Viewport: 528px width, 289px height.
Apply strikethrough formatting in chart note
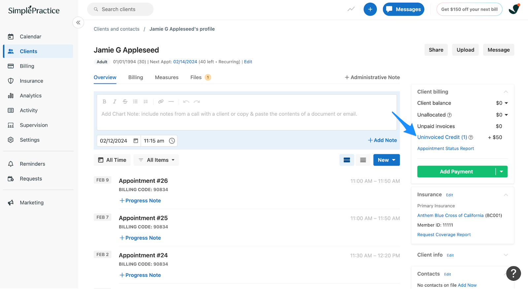coord(125,102)
